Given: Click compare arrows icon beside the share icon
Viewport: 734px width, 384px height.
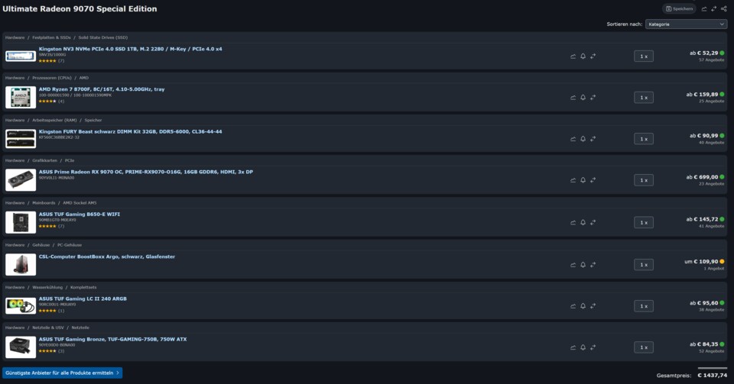Looking at the screenshot, I should (x=714, y=9).
